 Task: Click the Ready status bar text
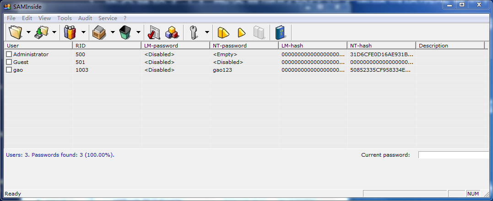point(13,194)
